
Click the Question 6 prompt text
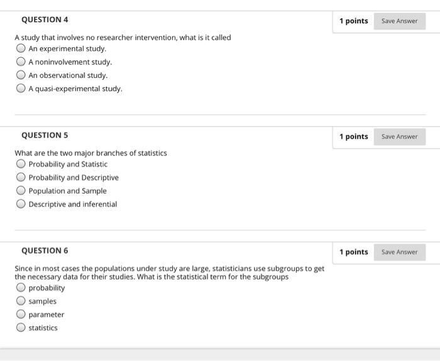(170, 272)
